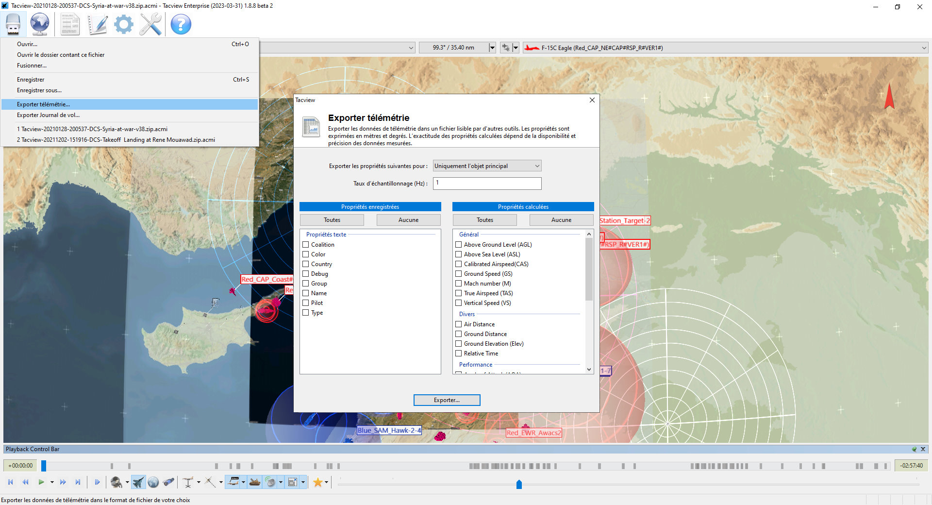Choose 'Fusionner...' from the menu
Viewport: 932px width, 505px height.
(x=130, y=66)
